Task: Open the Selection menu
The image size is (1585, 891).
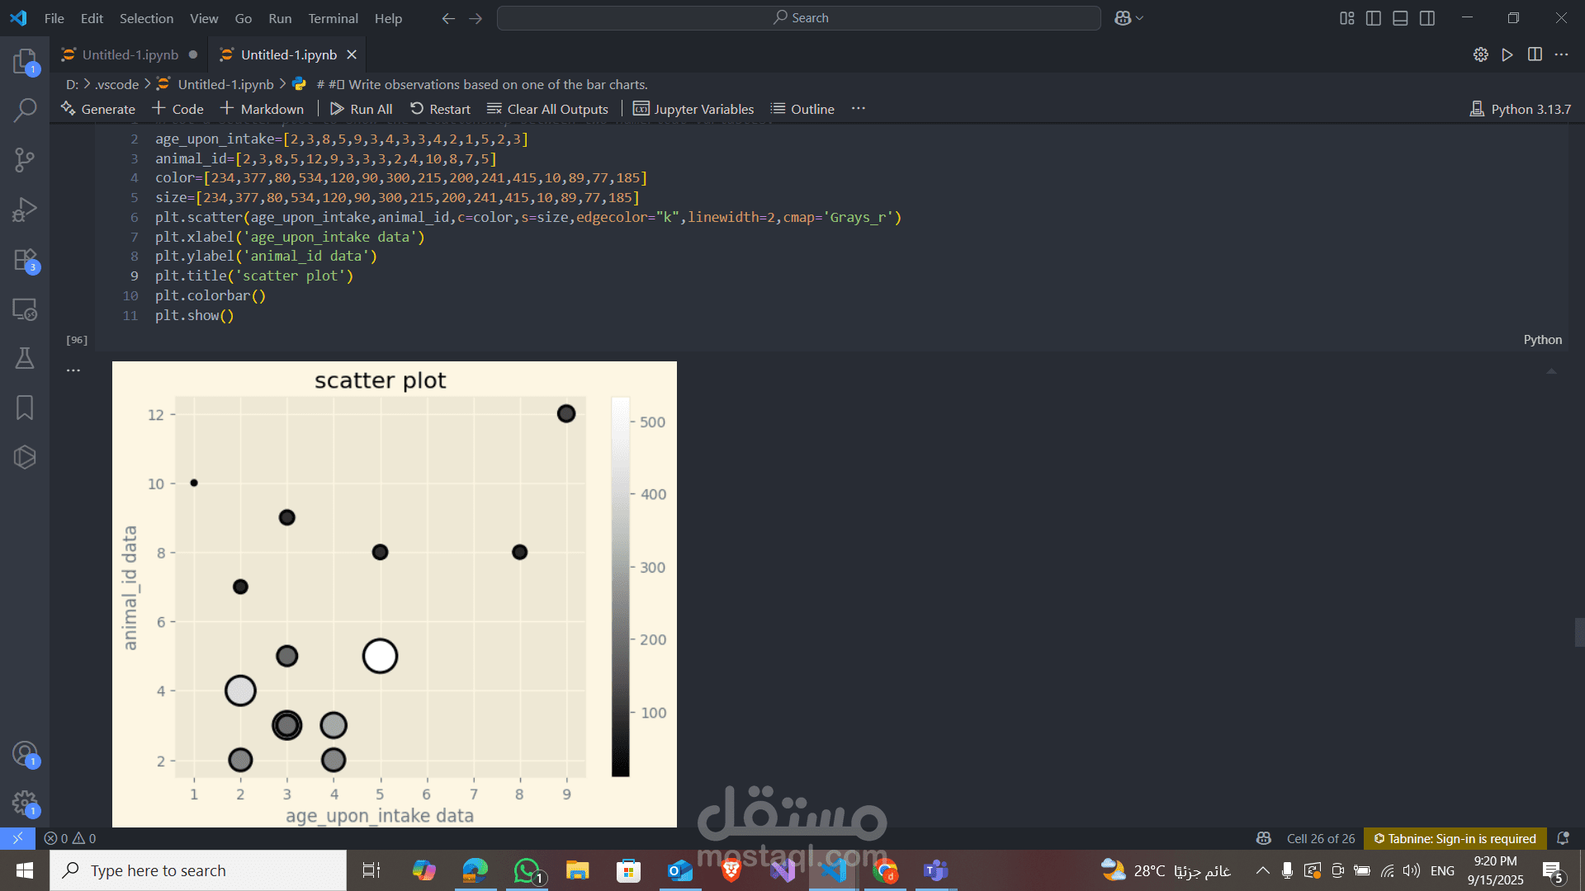Action: click(146, 18)
